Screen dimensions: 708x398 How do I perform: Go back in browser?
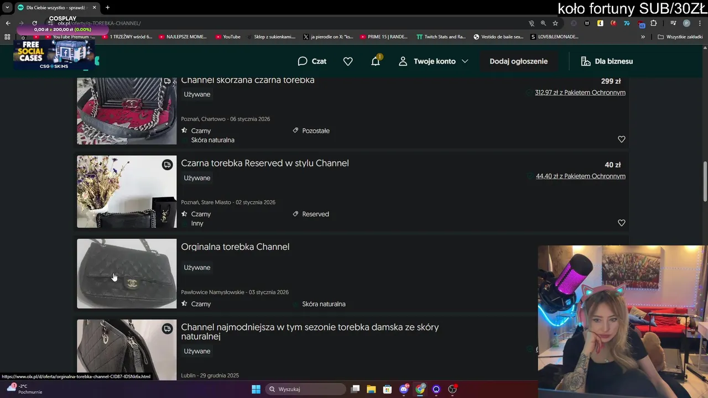8,23
